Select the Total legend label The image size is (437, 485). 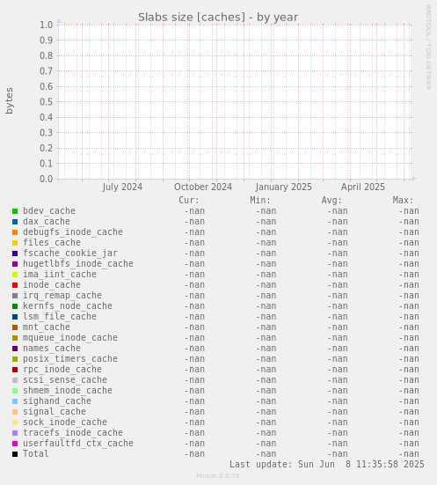point(36,453)
